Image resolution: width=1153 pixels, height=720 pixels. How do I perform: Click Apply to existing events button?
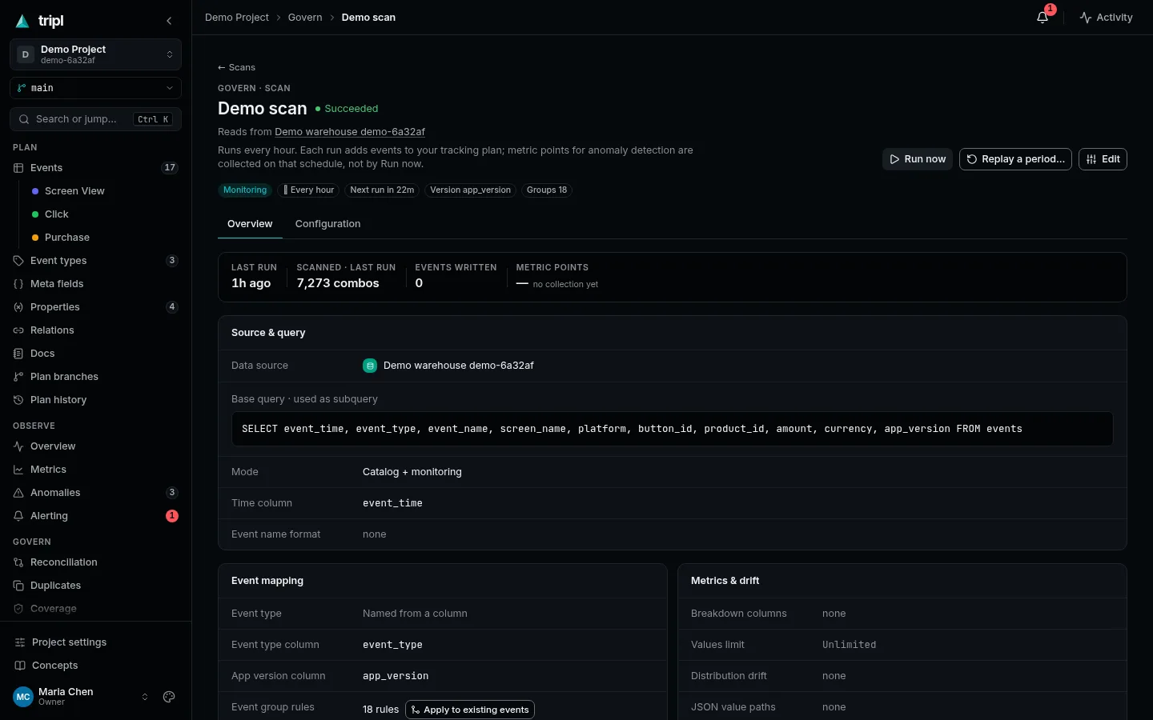470,710
